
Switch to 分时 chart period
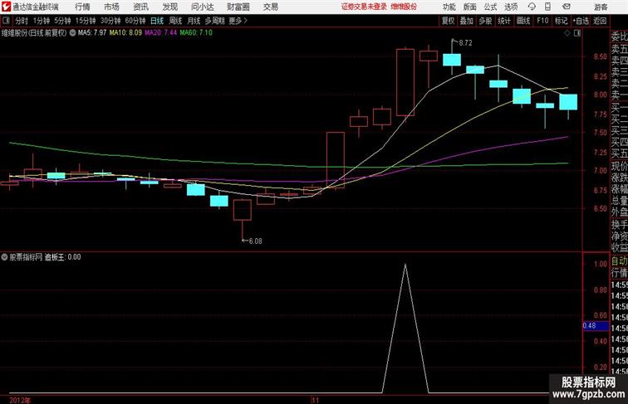click(x=22, y=21)
